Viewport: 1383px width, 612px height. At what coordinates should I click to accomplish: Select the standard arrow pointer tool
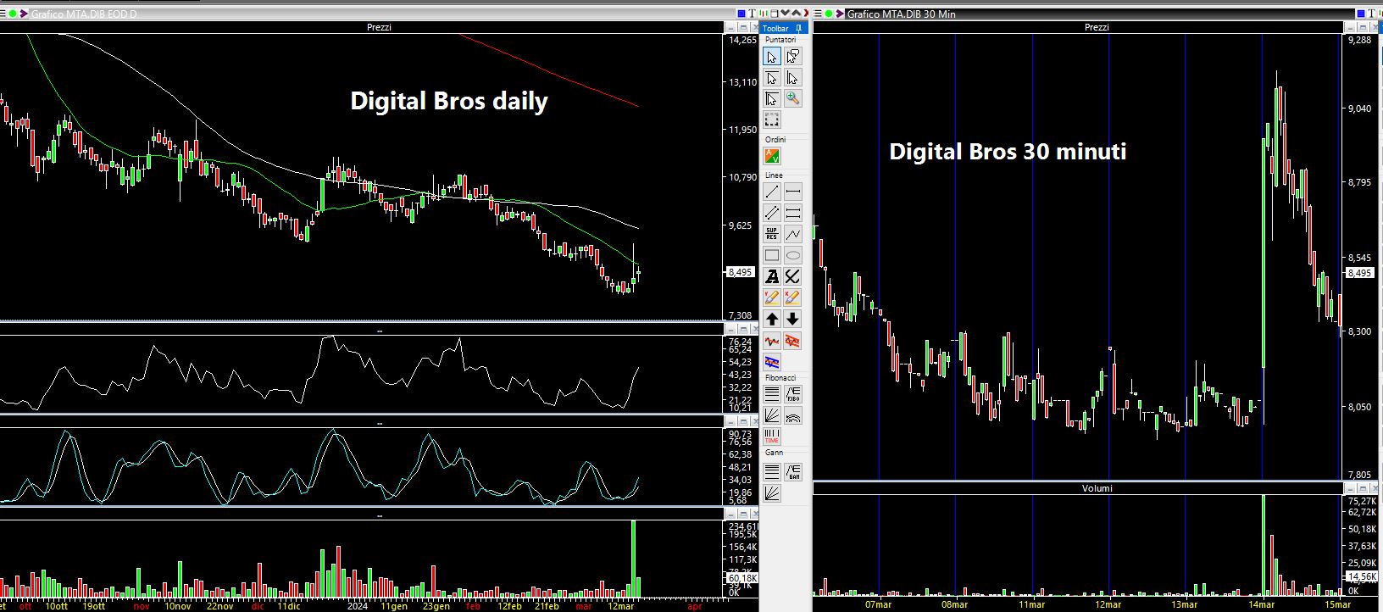[772, 57]
